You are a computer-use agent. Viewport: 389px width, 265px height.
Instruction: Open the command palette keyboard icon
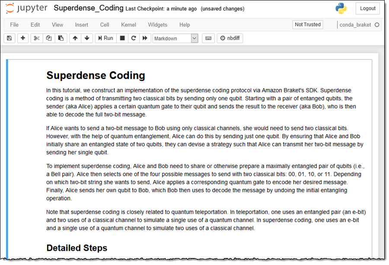(x=208, y=38)
